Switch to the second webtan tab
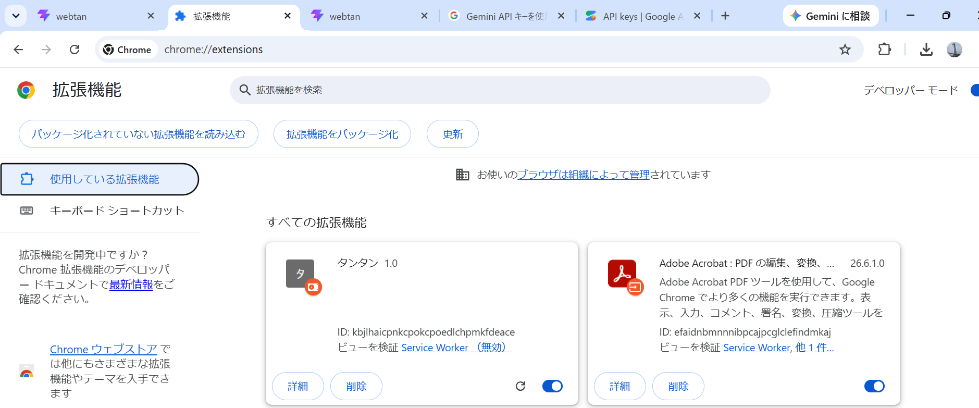Screen dimensions: 979x408 [370, 16]
